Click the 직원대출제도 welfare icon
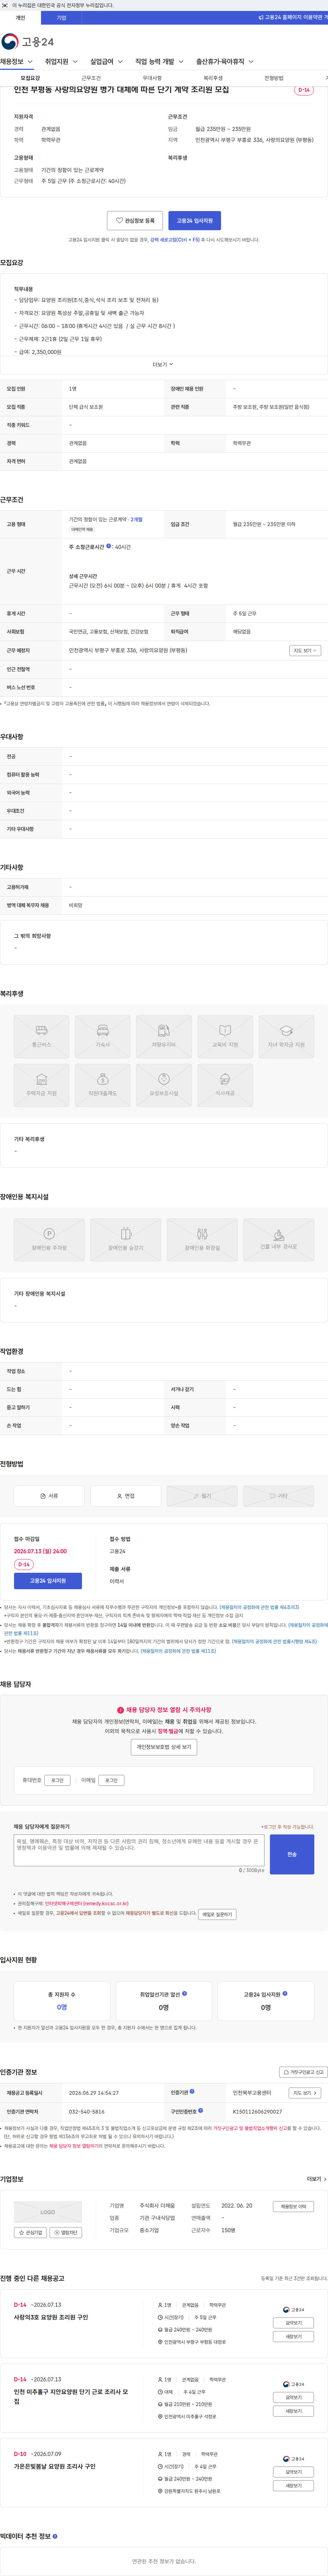This screenshot has width=328, height=2576. tap(102, 1085)
